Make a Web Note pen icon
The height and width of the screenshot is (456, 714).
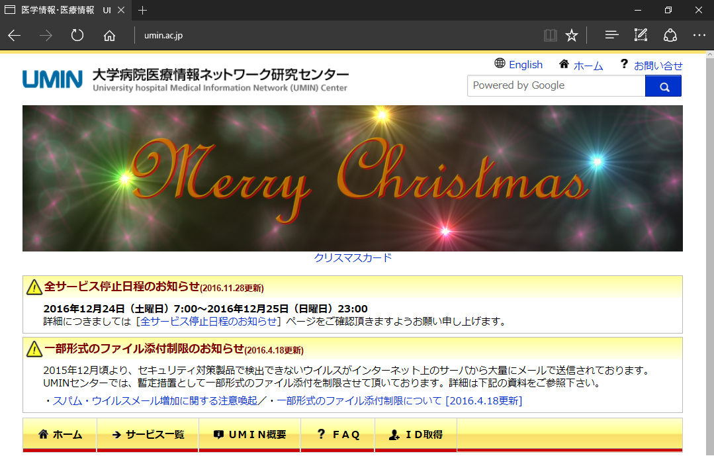[641, 35]
